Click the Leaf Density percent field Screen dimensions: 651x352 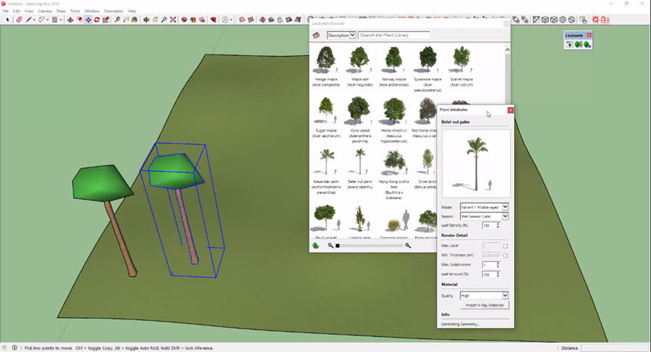[488, 226]
